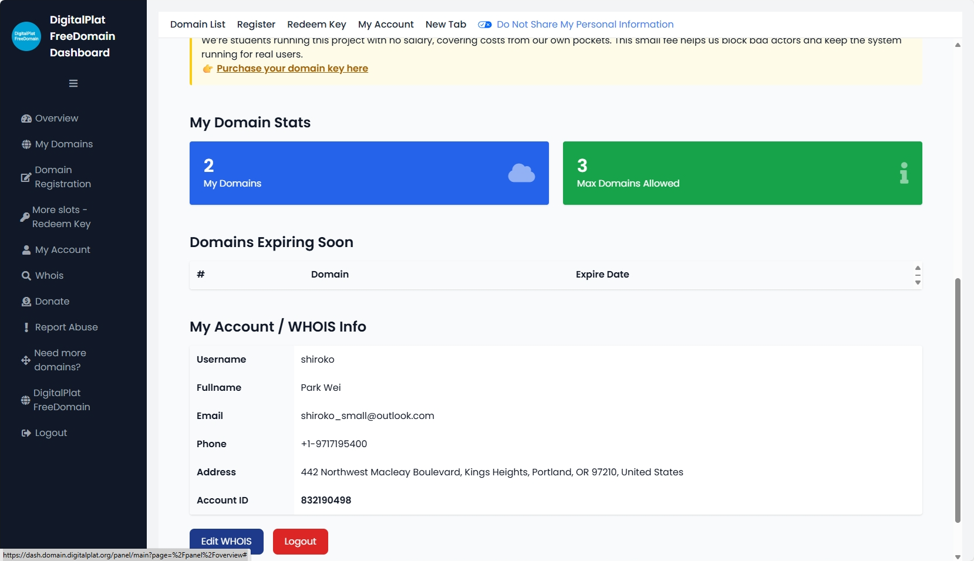Image resolution: width=974 pixels, height=561 pixels.
Task: Open the Domain List tab
Action: coord(197,25)
